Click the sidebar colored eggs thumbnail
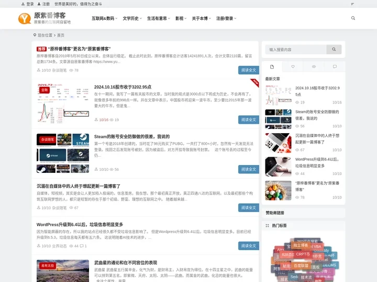This screenshot has width=377, height=282. pos(278,190)
